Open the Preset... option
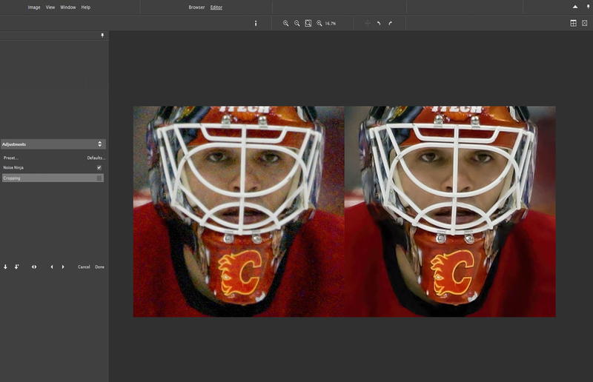 [11, 158]
